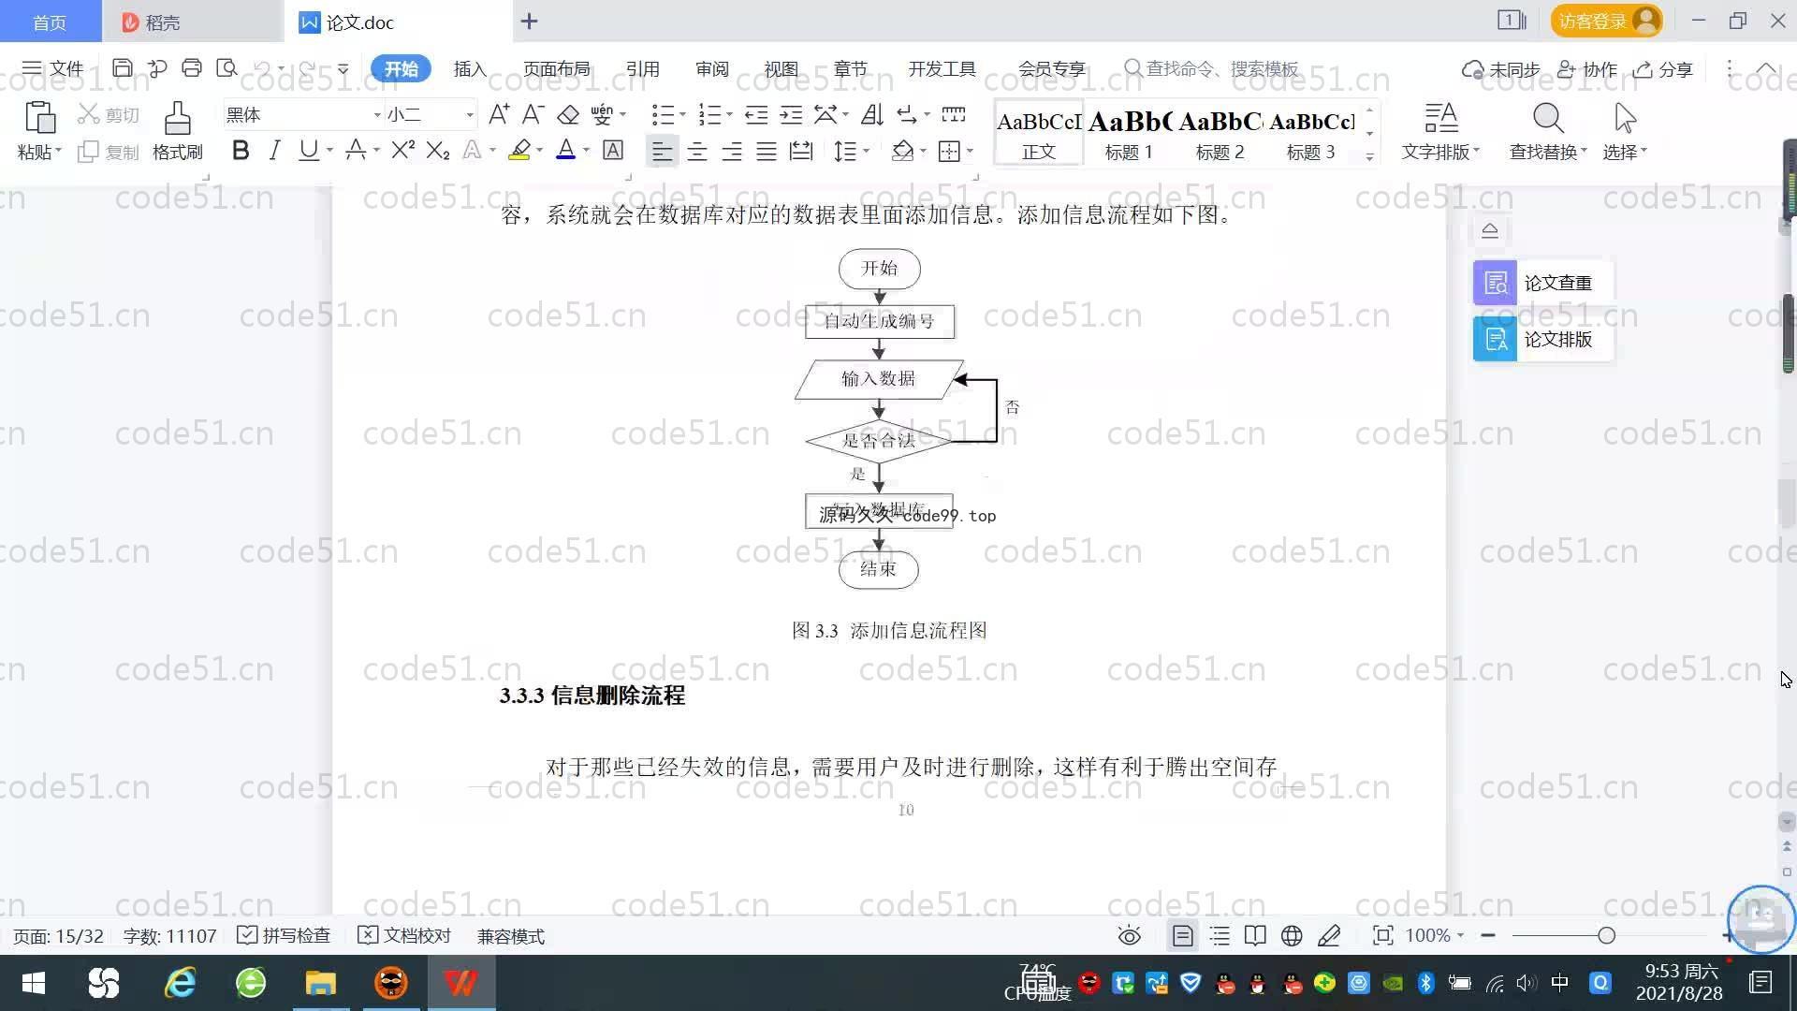Click the 分享 share button
The height and width of the screenshot is (1011, 1797).
(1663, 69)
